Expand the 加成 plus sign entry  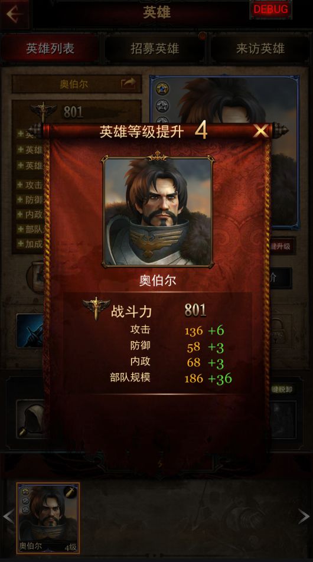pyautogui.click(x=21, y=244)
